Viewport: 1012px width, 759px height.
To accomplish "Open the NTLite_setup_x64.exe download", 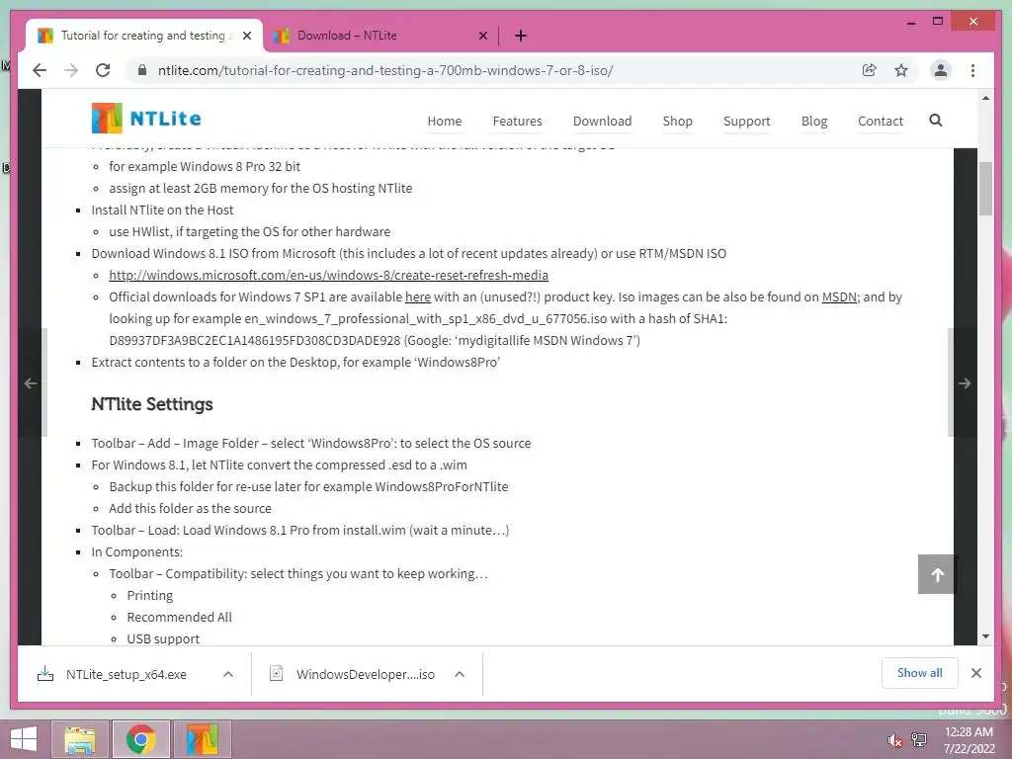I will 126,674.
